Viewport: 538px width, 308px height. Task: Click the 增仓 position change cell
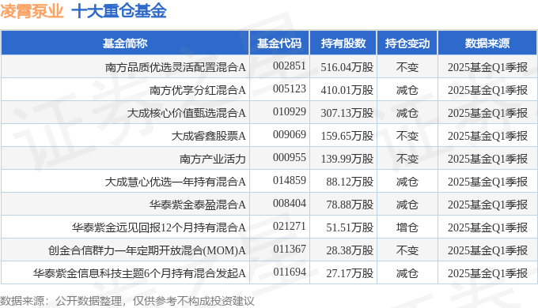coord(407,227)
